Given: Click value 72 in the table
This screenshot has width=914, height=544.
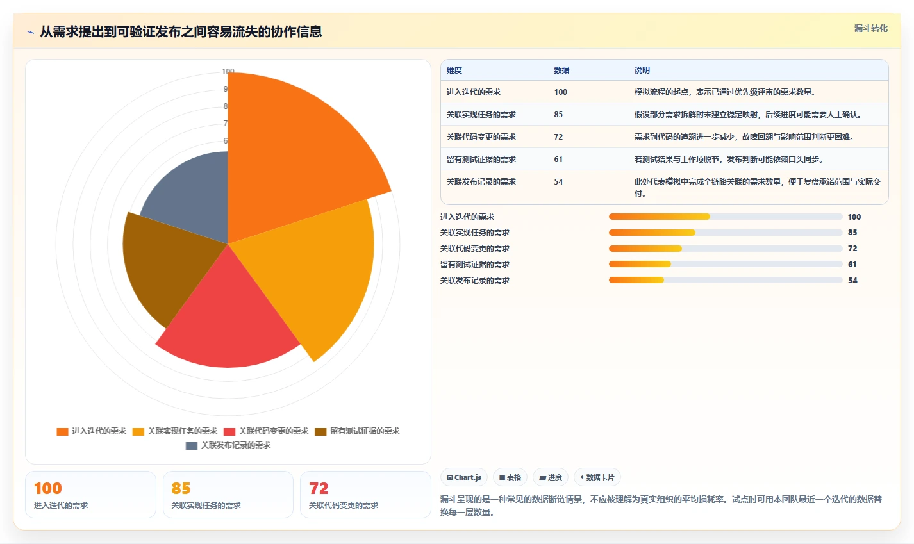Looking at the screenshot, I should (558, 137).
